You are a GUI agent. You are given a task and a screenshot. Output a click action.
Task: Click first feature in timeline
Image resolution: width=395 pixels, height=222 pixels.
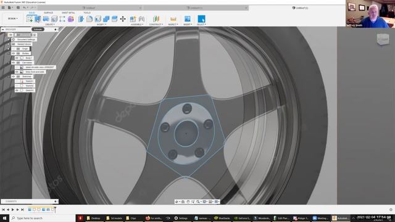tap(30, 210)
